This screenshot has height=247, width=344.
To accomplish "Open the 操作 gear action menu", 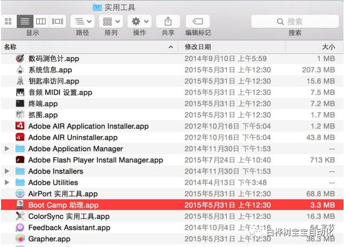I will coord(140,21).
